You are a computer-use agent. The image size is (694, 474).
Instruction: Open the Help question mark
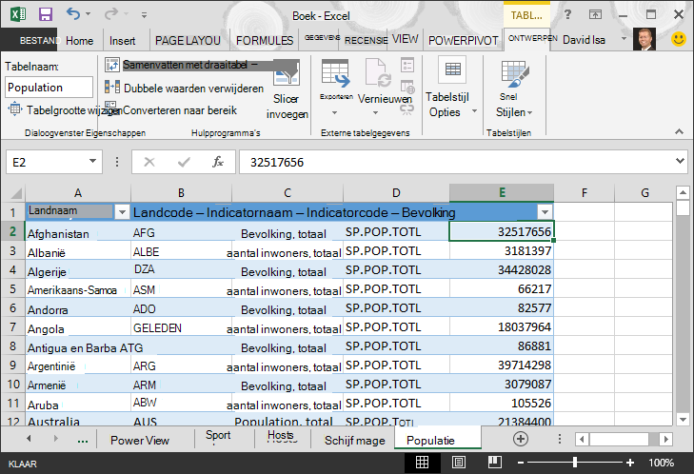click(x=567, y=14)
